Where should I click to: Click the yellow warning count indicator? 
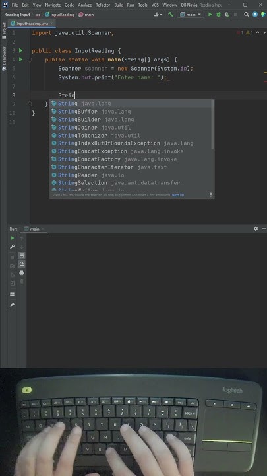(249, 32)
